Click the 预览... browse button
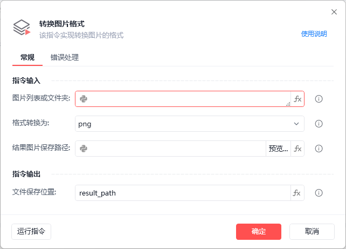Image resolution: width=346 pixels, height=249 pixels. coord(278,149)
